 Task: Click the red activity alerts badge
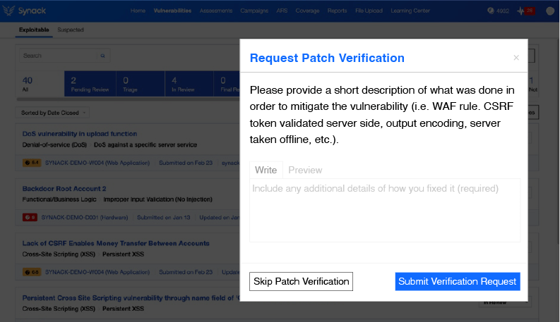tap(523, 11)
